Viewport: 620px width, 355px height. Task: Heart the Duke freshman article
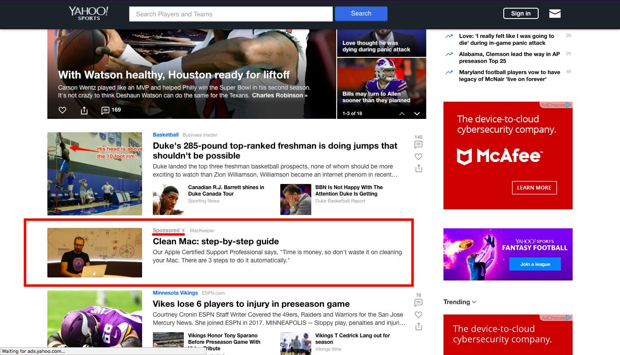418,156
